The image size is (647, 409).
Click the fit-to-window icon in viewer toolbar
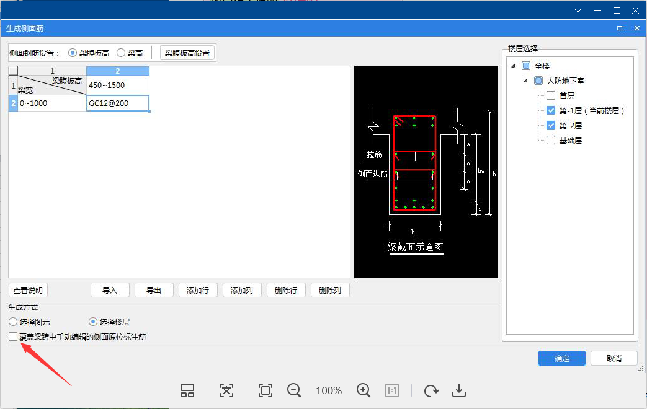pos(226,390)
